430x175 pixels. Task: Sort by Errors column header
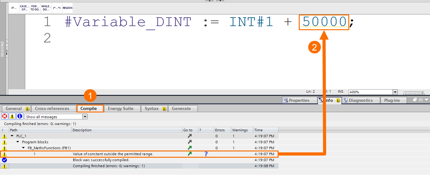pos(222,130)
